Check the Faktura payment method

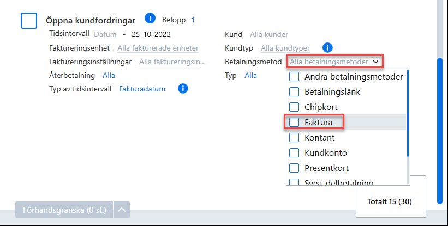coord(294,123)
